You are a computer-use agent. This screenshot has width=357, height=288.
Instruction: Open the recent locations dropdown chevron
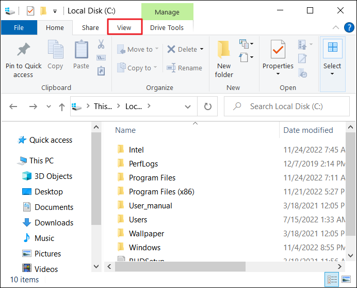click(49, 107)
